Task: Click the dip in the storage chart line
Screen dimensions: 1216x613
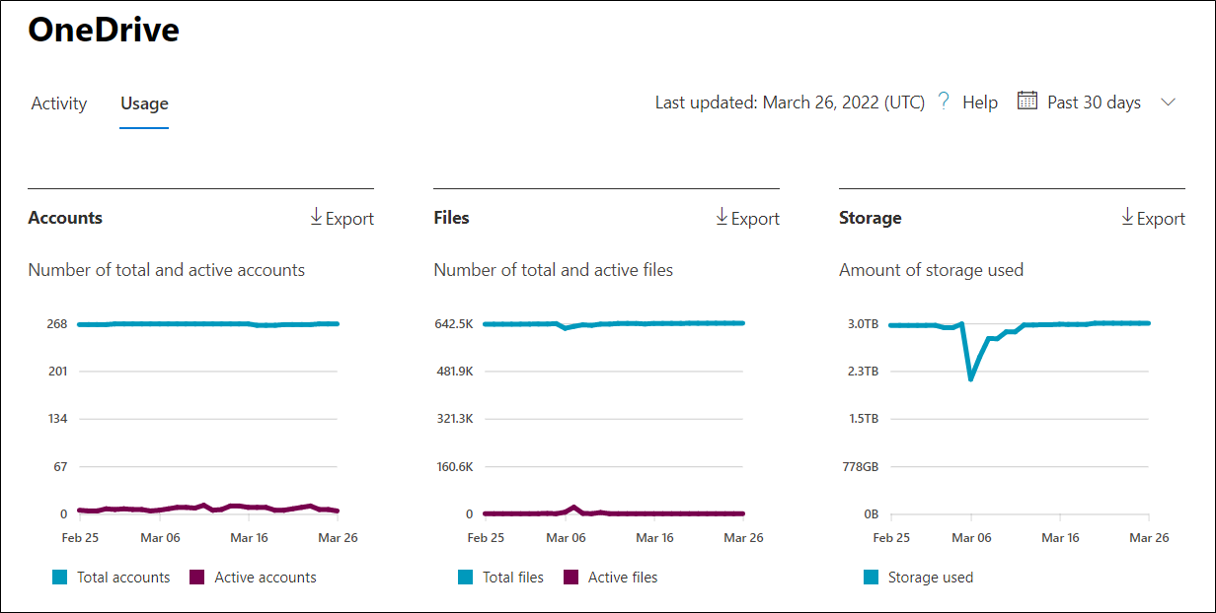Action: click(x=971, y=377)
